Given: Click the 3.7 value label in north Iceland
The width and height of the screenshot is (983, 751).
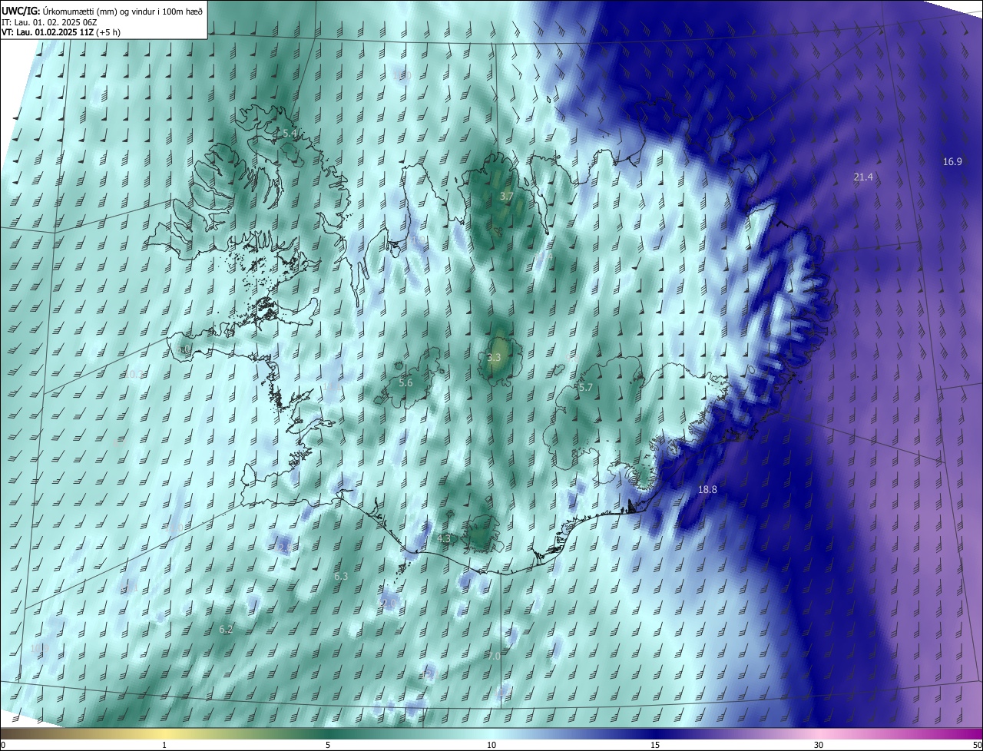Looking at the screenshot, I should pos(506,197).
